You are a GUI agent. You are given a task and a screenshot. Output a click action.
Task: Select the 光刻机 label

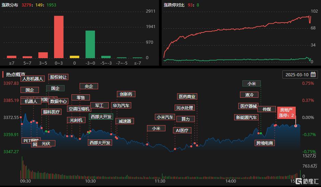click(x=76, y=120)
